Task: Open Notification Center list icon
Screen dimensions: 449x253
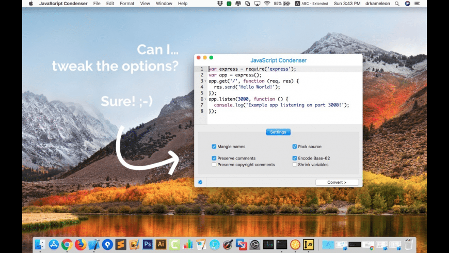Action: [417, 4]
